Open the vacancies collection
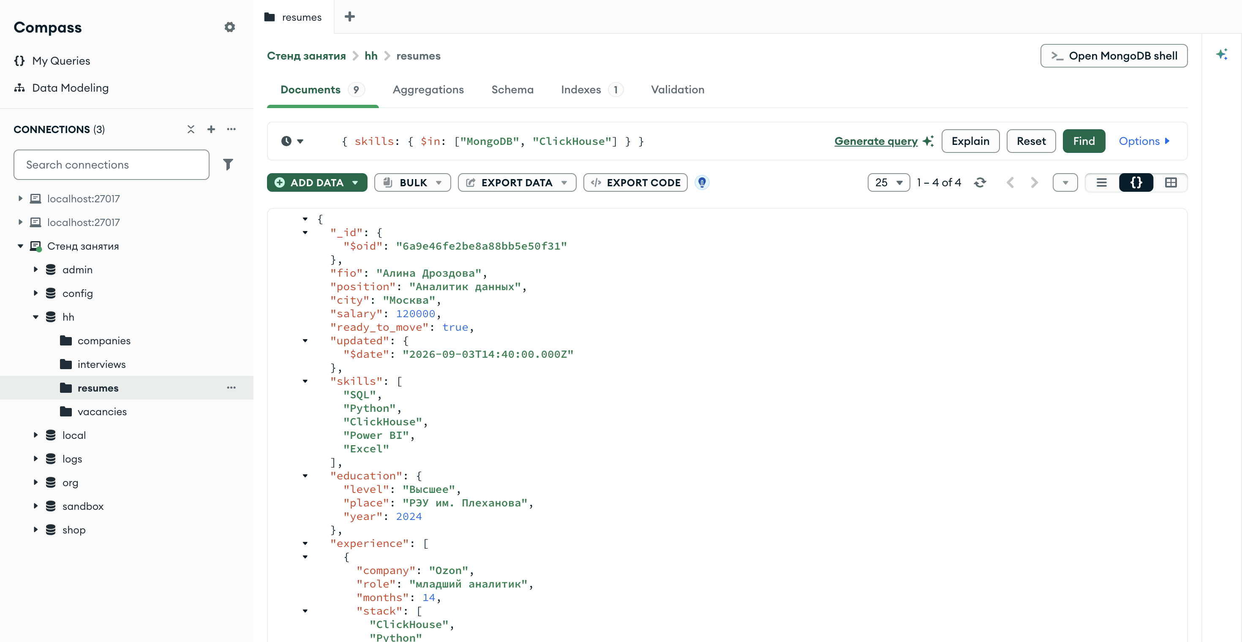This screenshot has height=642, width=1242. click(102, 412)
